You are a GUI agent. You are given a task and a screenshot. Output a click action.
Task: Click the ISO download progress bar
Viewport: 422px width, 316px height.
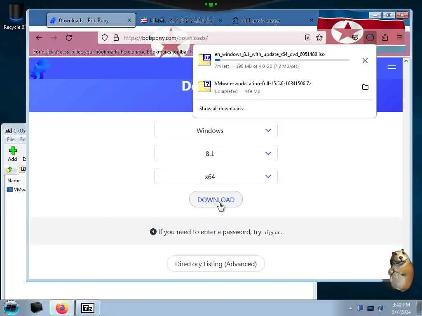coord(282,60)
